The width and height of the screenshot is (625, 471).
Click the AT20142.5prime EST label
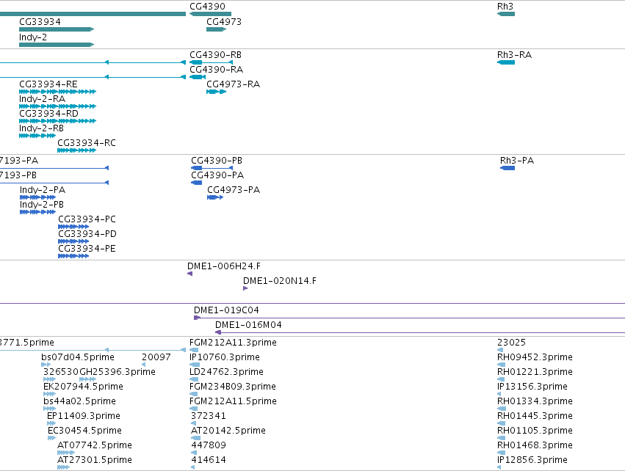click(228, 431)
